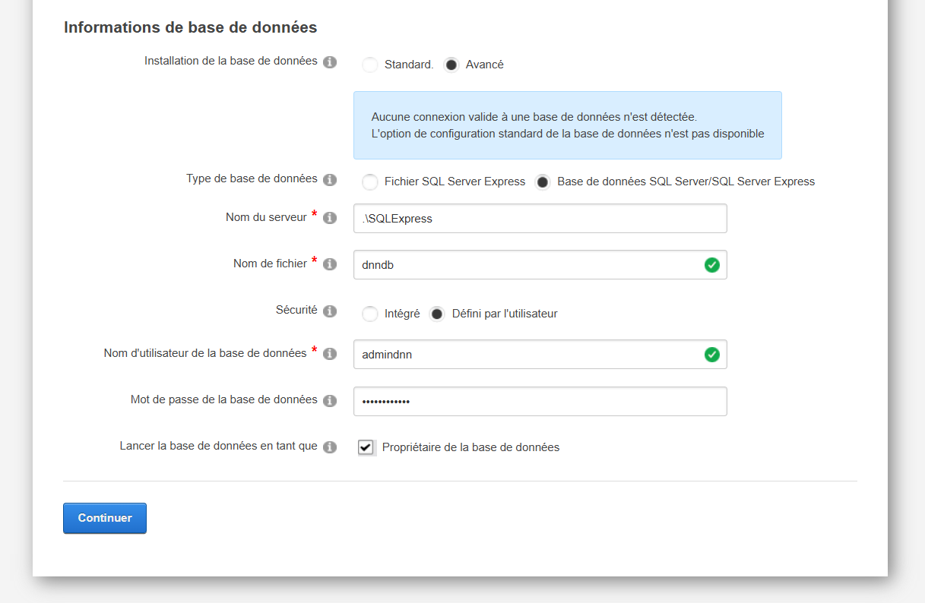Open help icon for Nom du serveur
The image size is (925, 603).
[330, 218]
